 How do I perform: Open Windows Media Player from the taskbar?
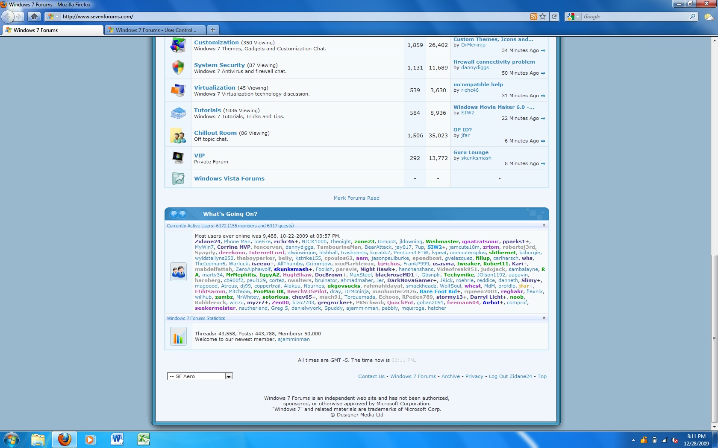coord(90,439)
